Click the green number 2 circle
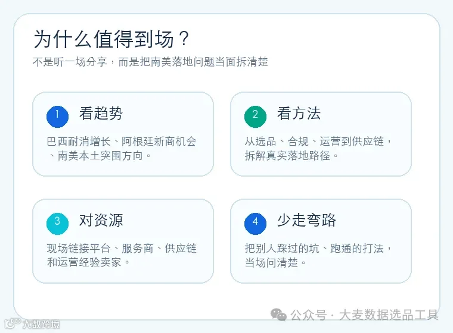The width and height of the screenshot is (453, 333). coord(255,117)
